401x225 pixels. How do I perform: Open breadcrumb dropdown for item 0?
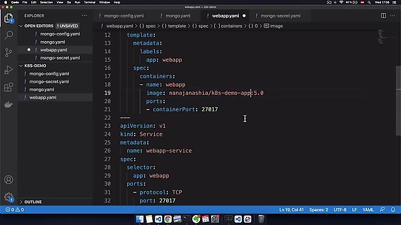tap(253, 26)
